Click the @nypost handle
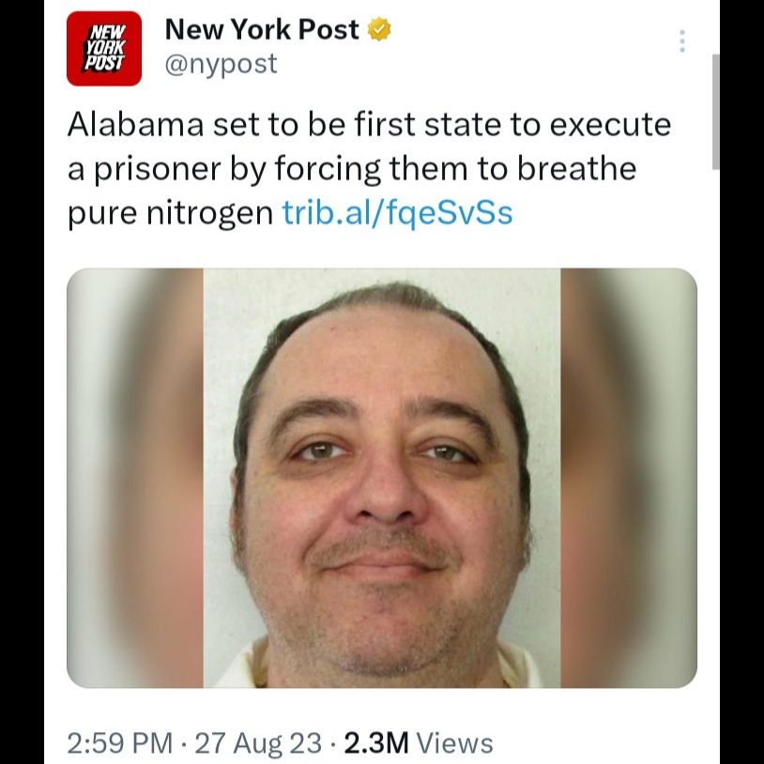764x764 pixels. pyautogui.click(x=222, y=64)
